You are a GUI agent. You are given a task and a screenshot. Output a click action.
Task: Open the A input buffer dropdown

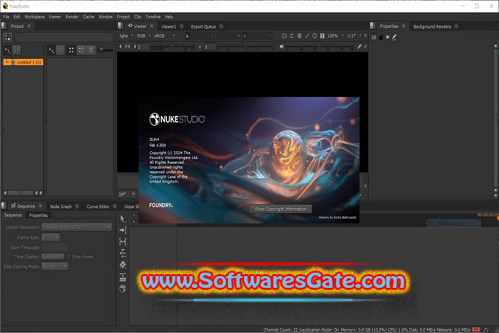199,36
